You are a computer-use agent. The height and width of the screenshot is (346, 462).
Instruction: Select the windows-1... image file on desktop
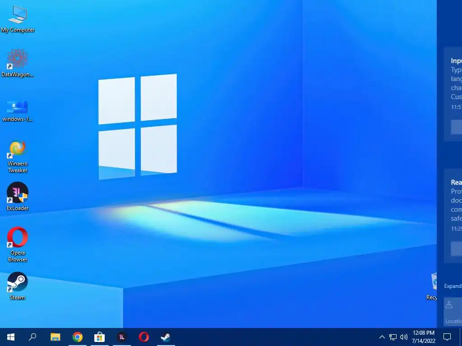point(18,111)
